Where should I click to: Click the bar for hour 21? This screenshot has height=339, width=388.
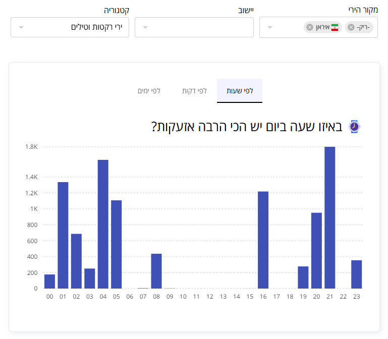(329, 217)
